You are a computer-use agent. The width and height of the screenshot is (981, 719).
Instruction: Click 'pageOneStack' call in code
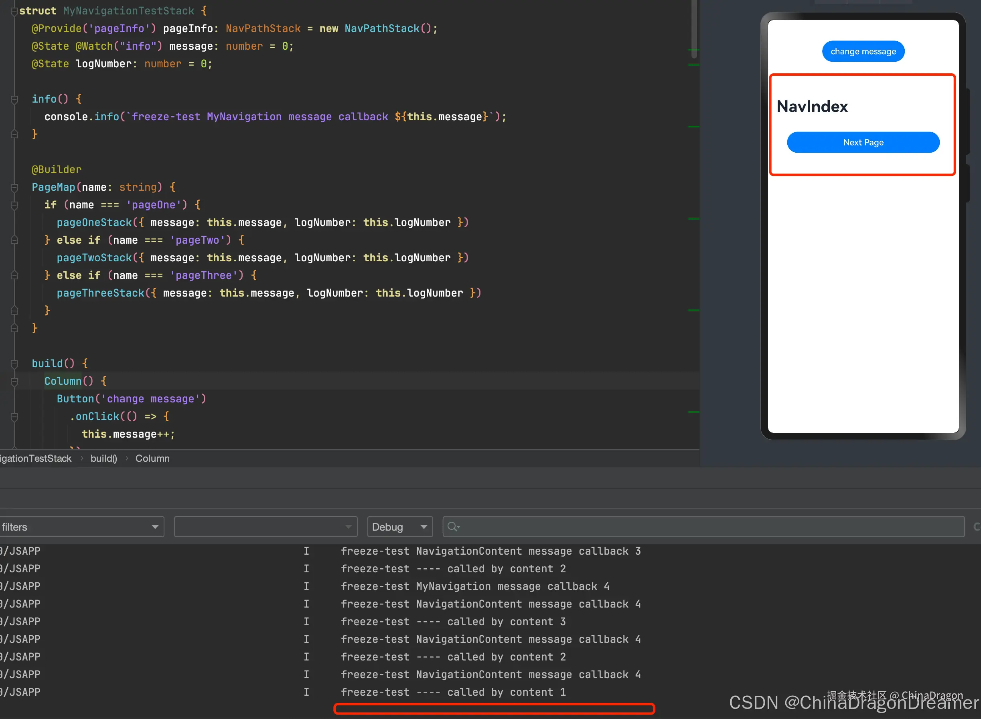pos(94,222)
